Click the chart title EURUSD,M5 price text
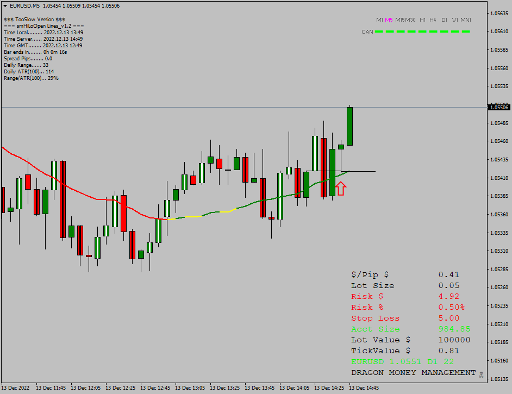Screen dimensions: 512x394 click(x=65, y=6)
